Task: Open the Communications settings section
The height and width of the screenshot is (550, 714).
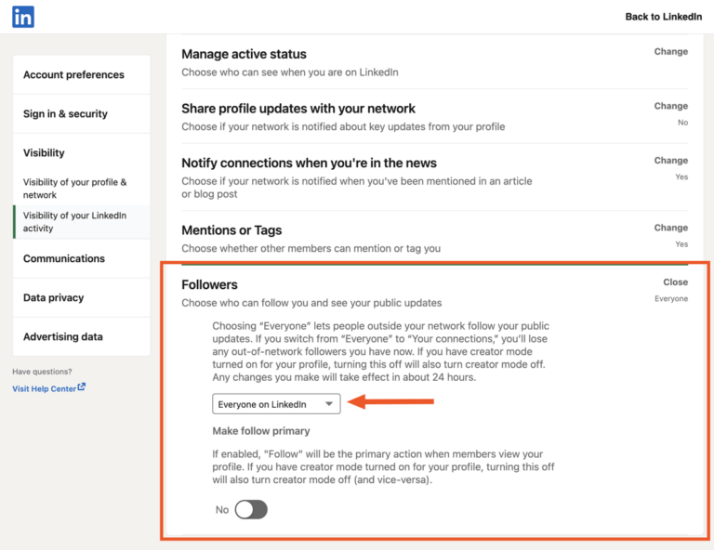Action: pos(64,259)
